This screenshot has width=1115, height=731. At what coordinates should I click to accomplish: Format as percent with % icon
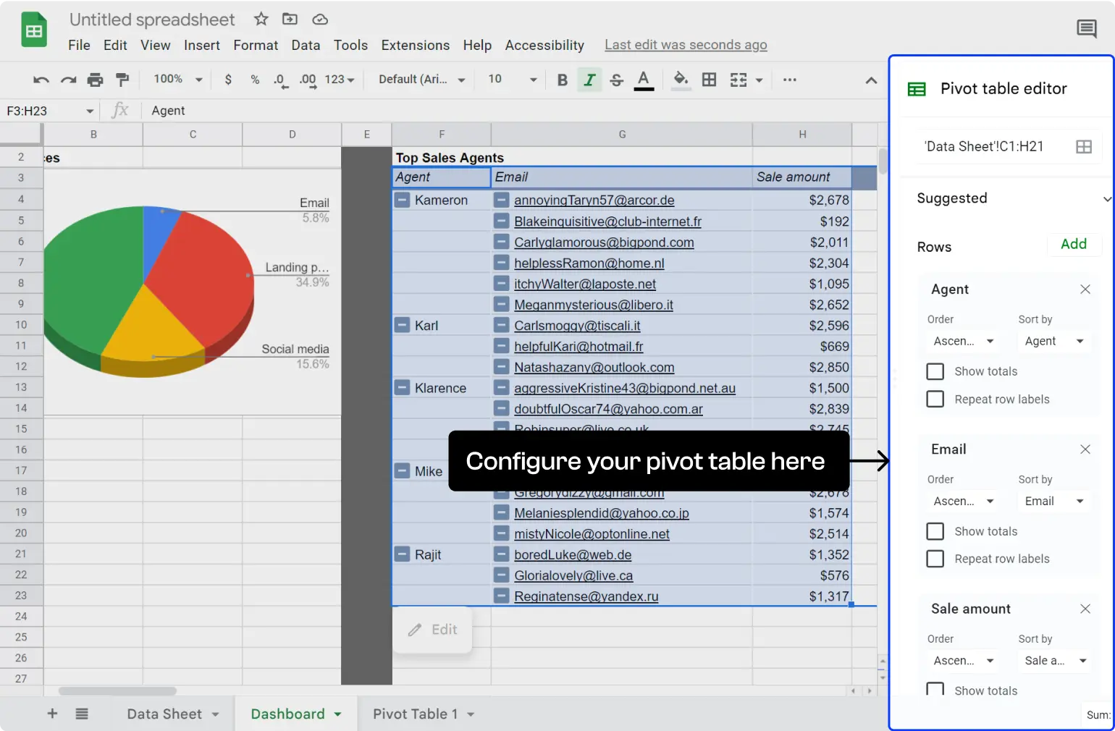click(x=255, y=80)
